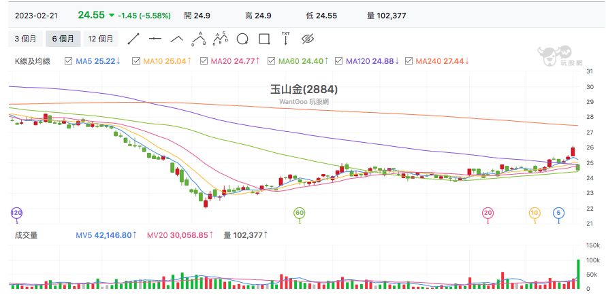Click the 量 102,377 label in volume panel

point(245,235)
